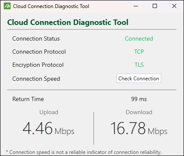Select the 99 ms return time value
This screenshot has height=156, width=184.
139,99
